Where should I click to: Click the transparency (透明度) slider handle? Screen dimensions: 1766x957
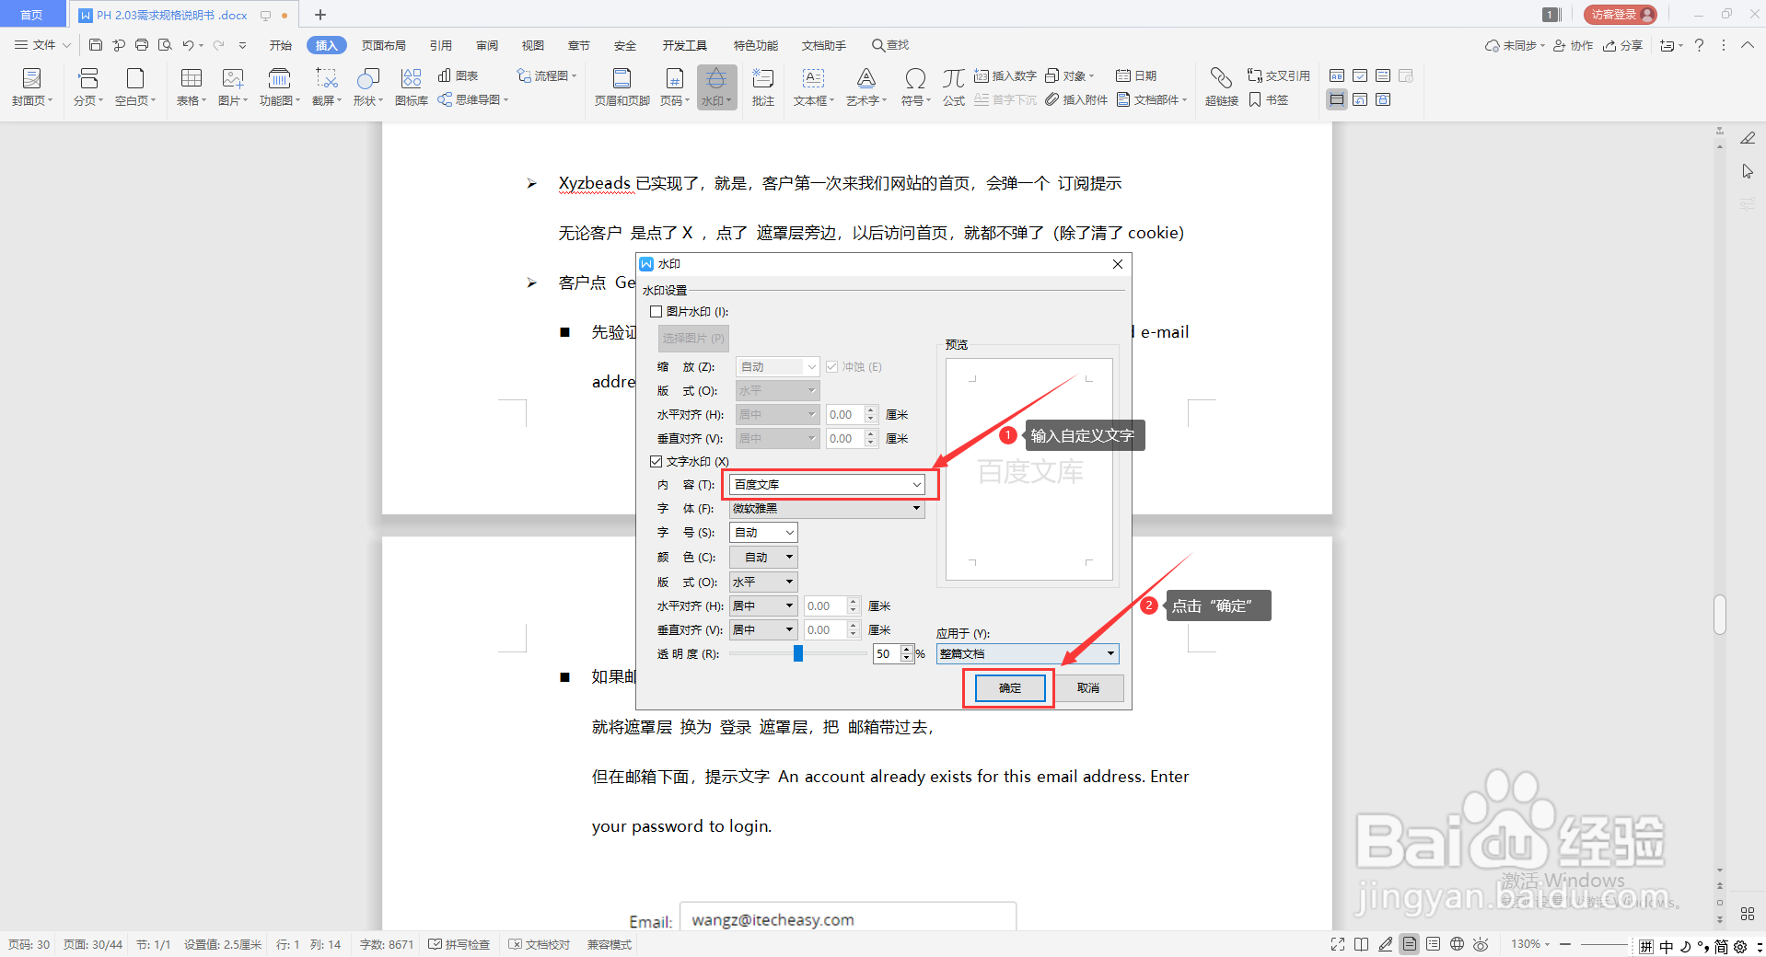pos(798,653)
